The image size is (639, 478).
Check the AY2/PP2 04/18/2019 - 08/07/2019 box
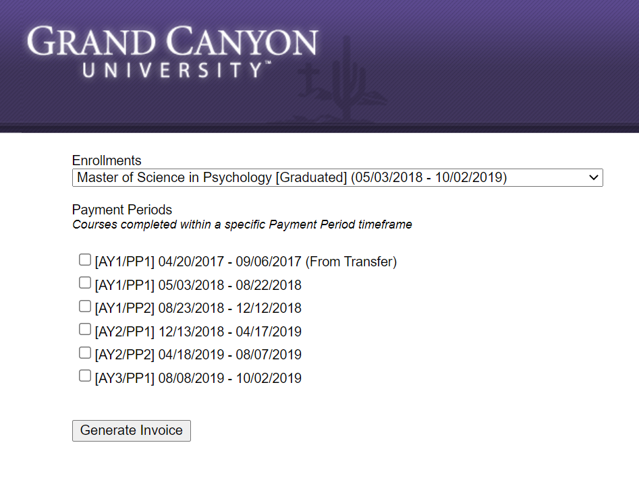click(85, 353)
